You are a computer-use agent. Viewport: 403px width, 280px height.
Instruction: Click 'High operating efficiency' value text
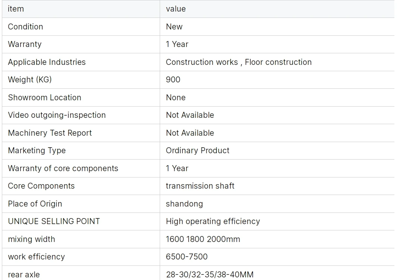coord(213,221)
